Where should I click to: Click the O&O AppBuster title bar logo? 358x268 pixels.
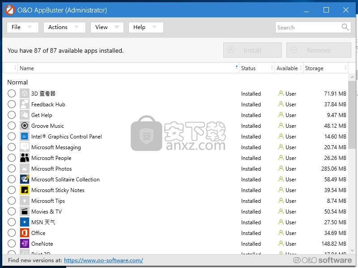10,10
